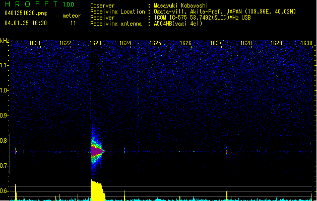Click the 1630 time axis marker
This screenshot has width=317, height=201.
pos(306,43)
